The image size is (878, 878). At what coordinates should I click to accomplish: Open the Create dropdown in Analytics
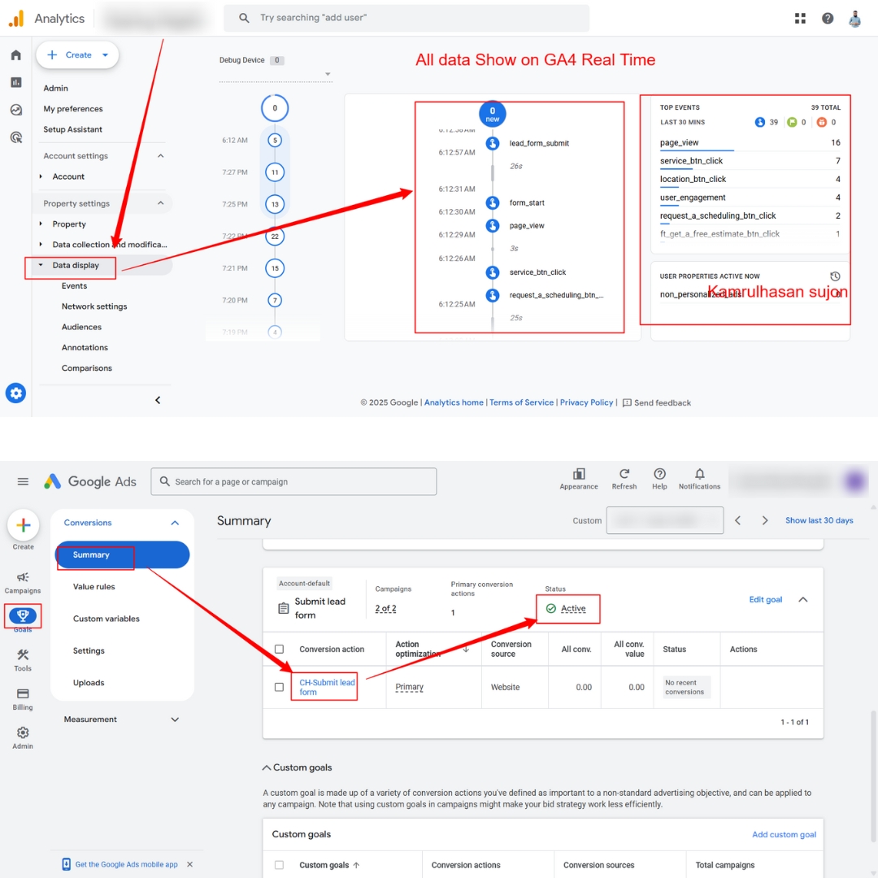tap(77, 55)
